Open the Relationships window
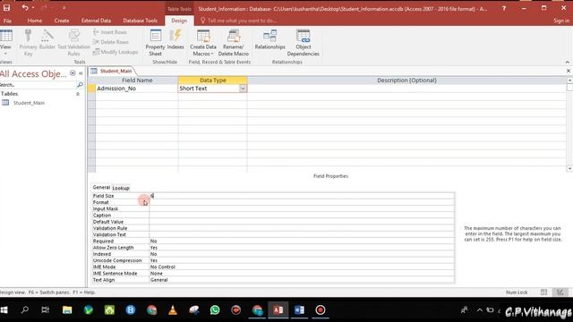The image size is (573, 322). 269,39
